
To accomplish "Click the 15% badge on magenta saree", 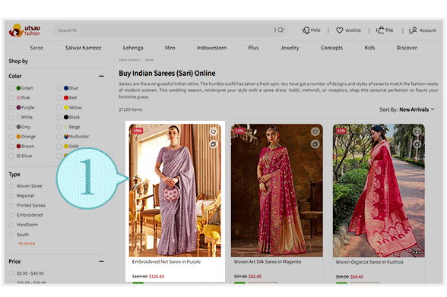I will coord(239,131).
